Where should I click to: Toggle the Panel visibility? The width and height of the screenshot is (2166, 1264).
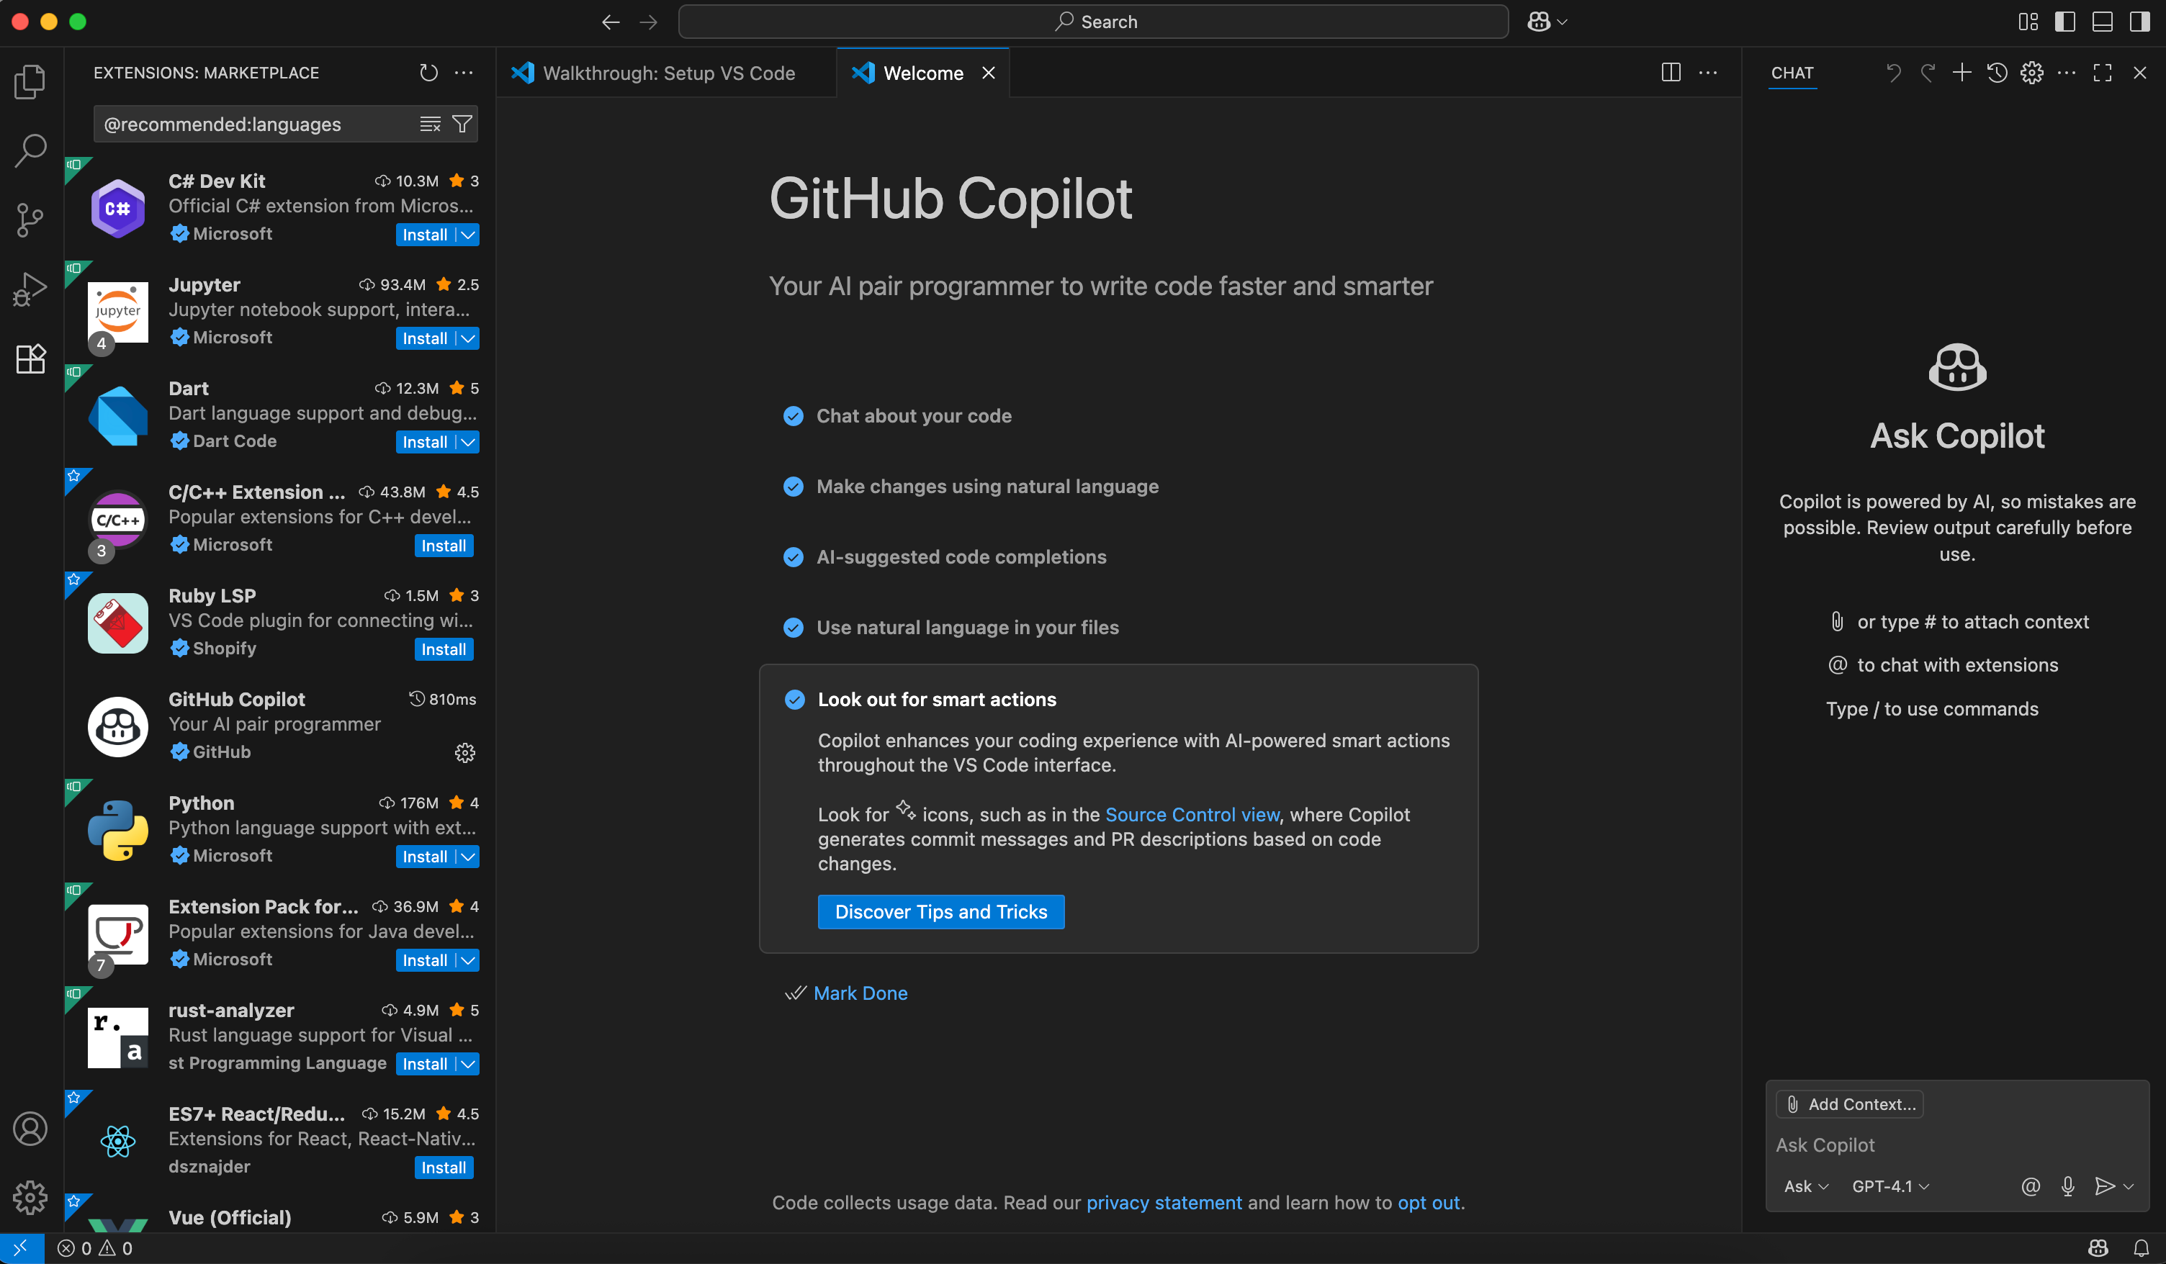tap(2103, 22)
